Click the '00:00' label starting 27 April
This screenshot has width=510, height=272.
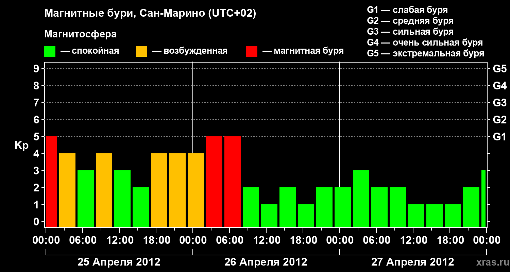[340, 240]
